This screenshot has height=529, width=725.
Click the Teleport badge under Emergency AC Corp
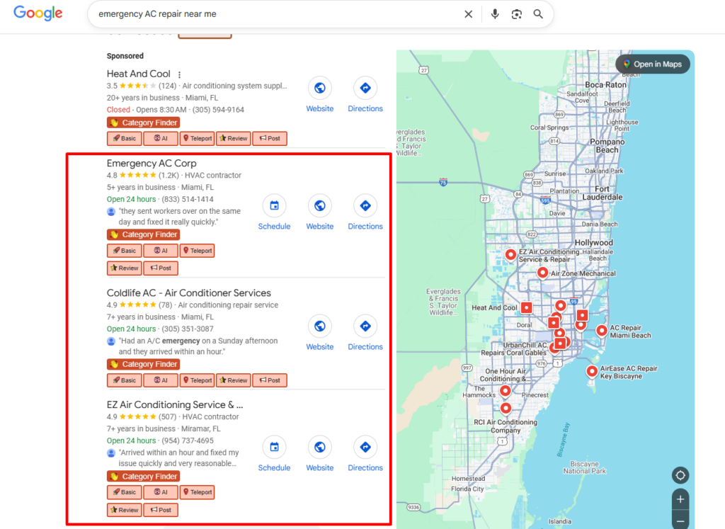[x=197, y=250]
